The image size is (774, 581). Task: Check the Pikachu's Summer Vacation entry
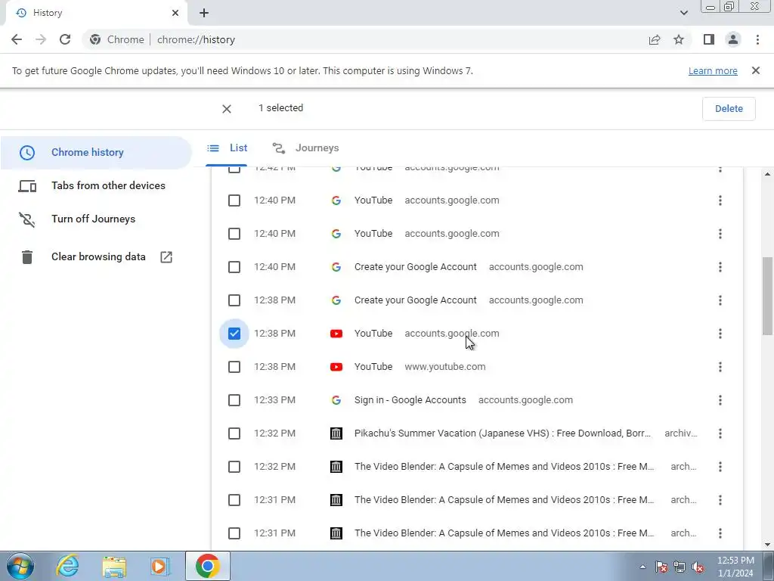point(234,433)
